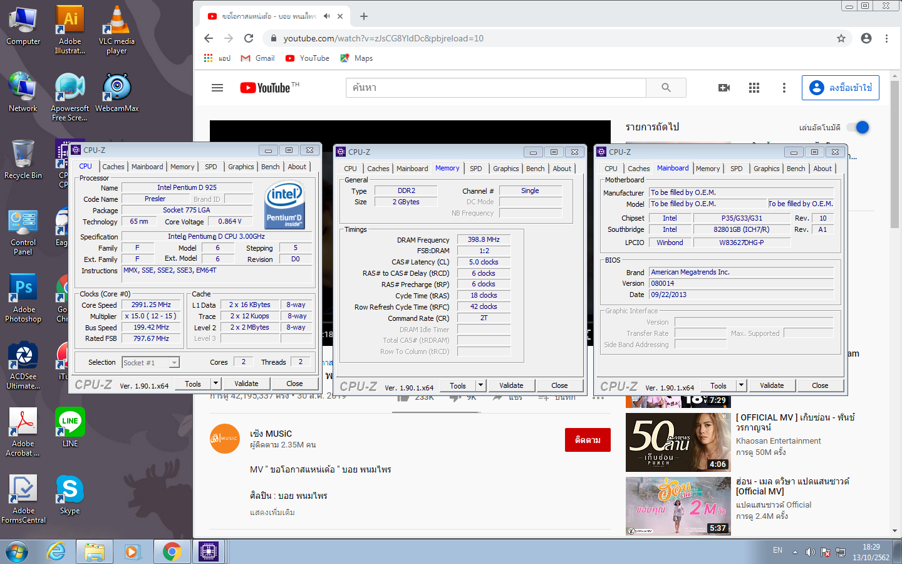Toggle the YouTube autoplay switch off
The height and width of the screenshot is (564, 902).
[x=858, y=127]
